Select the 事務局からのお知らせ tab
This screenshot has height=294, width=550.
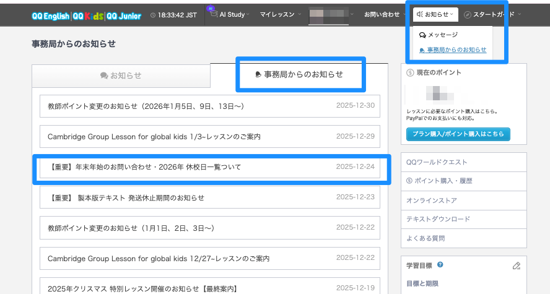[299, 74]
